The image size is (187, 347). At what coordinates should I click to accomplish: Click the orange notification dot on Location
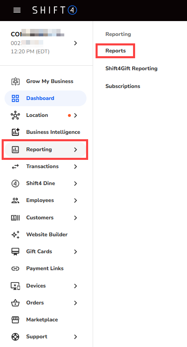point(69,115)
